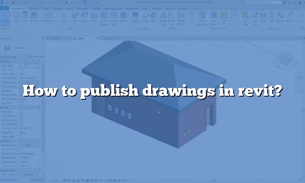Select the Tag Area tool
This screenshot has height=183, width=305.
click(245, 19)
